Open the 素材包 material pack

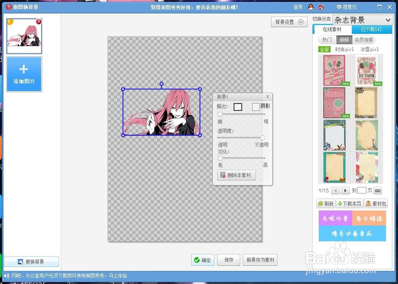(376, 204)
